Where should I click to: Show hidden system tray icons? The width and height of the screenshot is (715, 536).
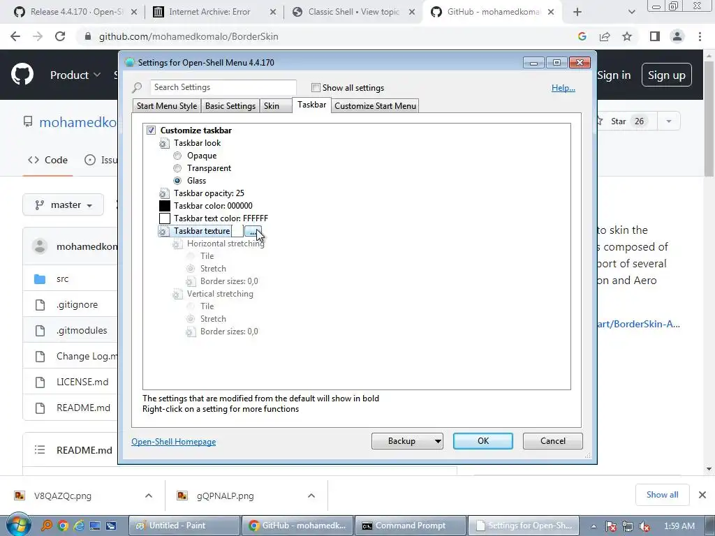[x=594, y=526]
